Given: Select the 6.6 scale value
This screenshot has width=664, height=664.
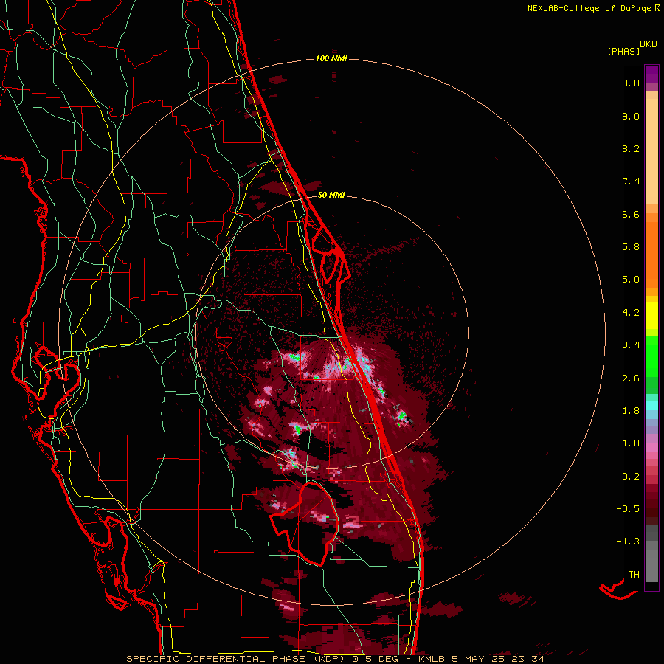Looking at the screenshot, I should tap(631, 214).
